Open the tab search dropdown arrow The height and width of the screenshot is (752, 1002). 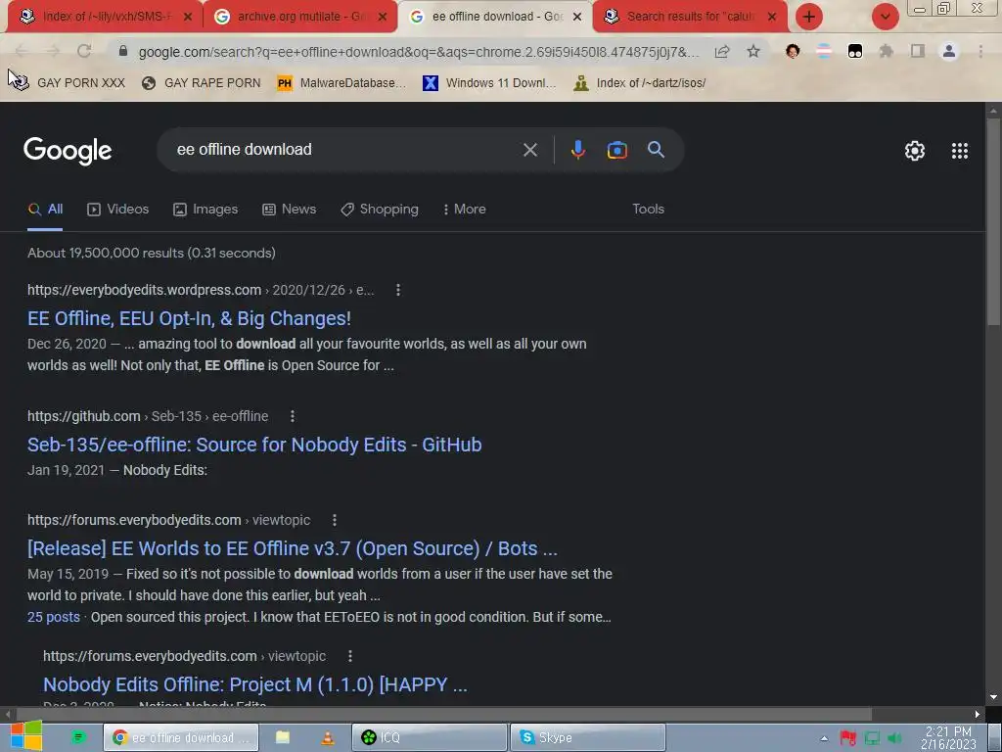(885, 17)
